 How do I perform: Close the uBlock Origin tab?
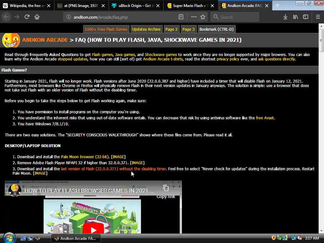coord(158,6)
